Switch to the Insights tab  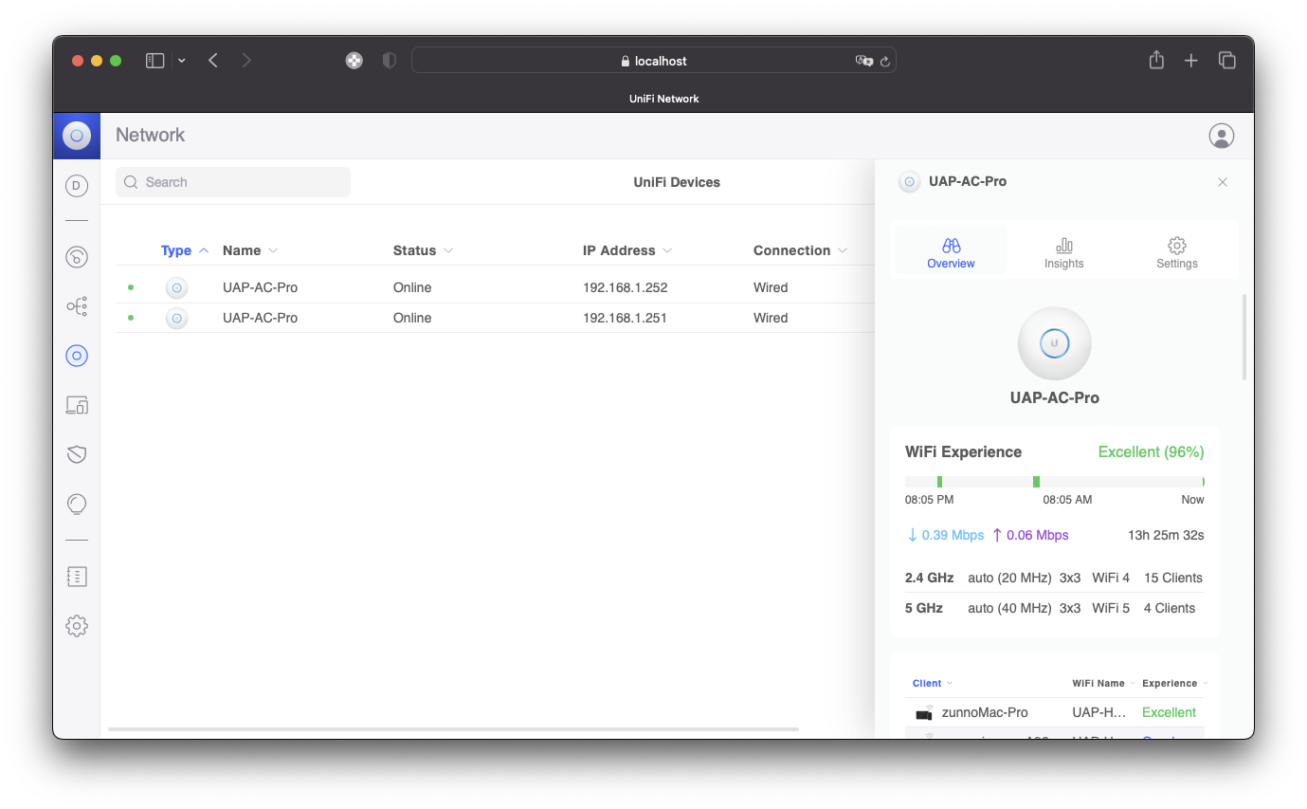(1064, 253)
